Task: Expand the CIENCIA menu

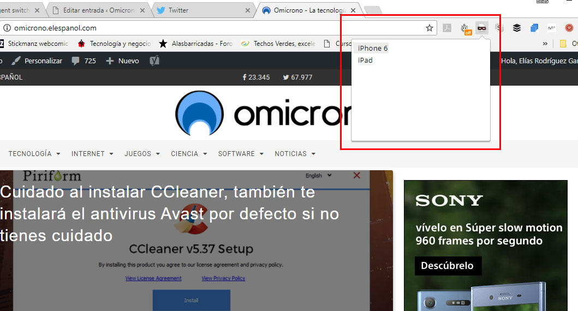Action: click(x=189, y=154)
